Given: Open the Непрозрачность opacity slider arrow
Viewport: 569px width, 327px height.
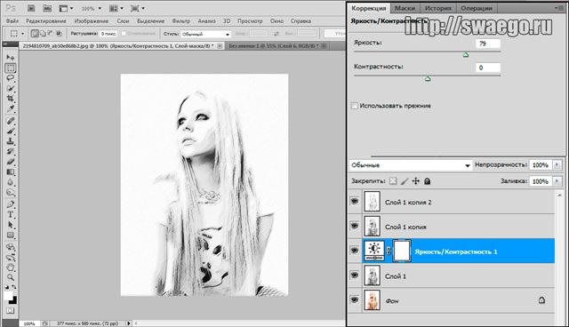Looking at the screenshot, I should point(557,165).
